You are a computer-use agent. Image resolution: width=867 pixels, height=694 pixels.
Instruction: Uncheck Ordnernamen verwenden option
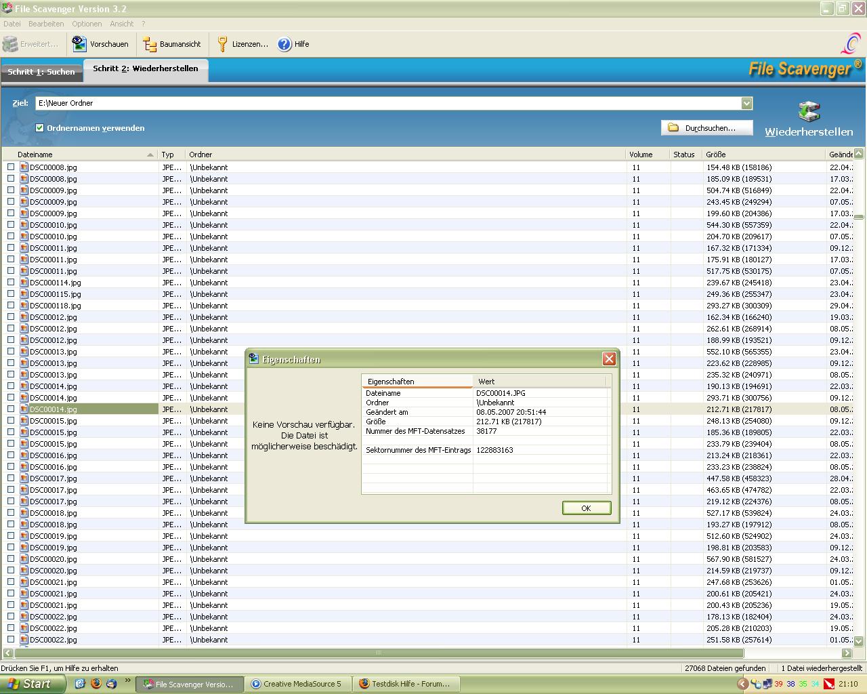pos(40,128)
